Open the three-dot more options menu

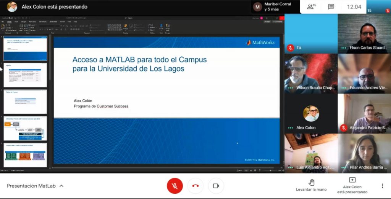(x=382, y=186)
